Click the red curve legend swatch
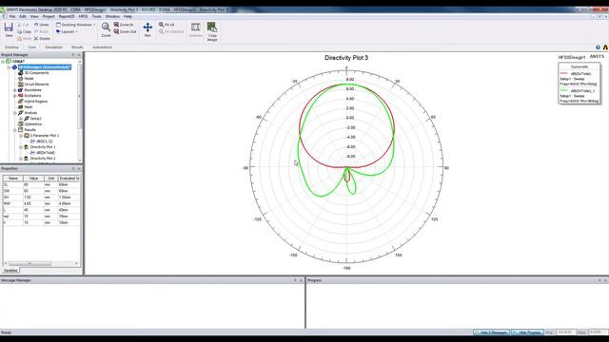609x342 pixels. [564, 73]
